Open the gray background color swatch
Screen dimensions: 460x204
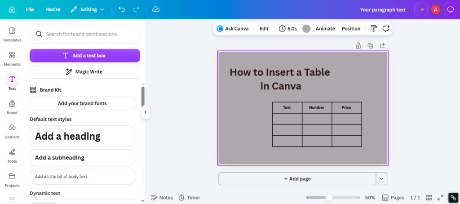point(306,28)
